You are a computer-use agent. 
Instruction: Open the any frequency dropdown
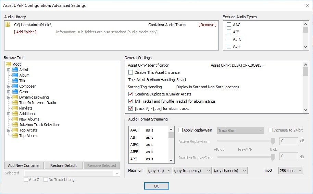[192, 171]
